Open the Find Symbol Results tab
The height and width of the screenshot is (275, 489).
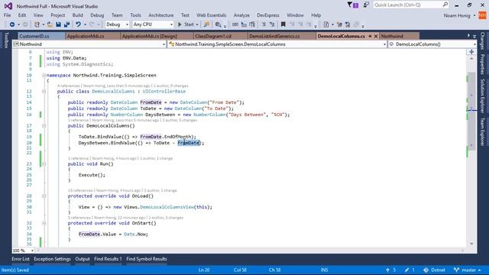click(147, 259)
